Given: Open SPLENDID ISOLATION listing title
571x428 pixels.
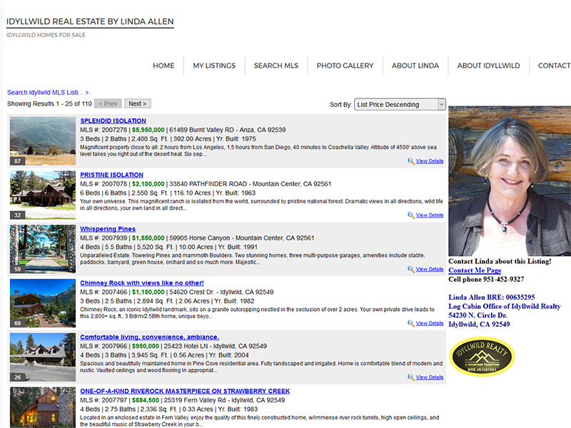Looking at the screenshot, I should click(x=113, y=121).
